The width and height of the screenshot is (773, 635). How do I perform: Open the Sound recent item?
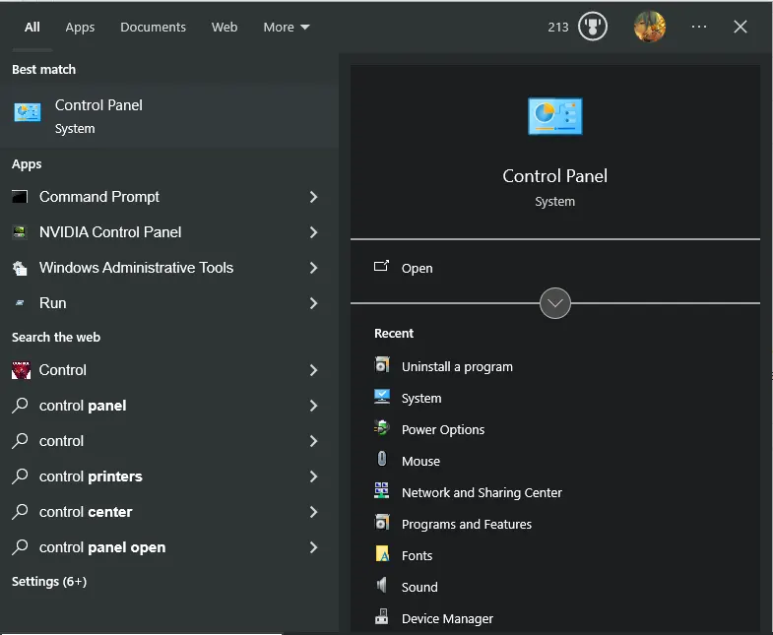pyautogui.click(x=419, y=587)
